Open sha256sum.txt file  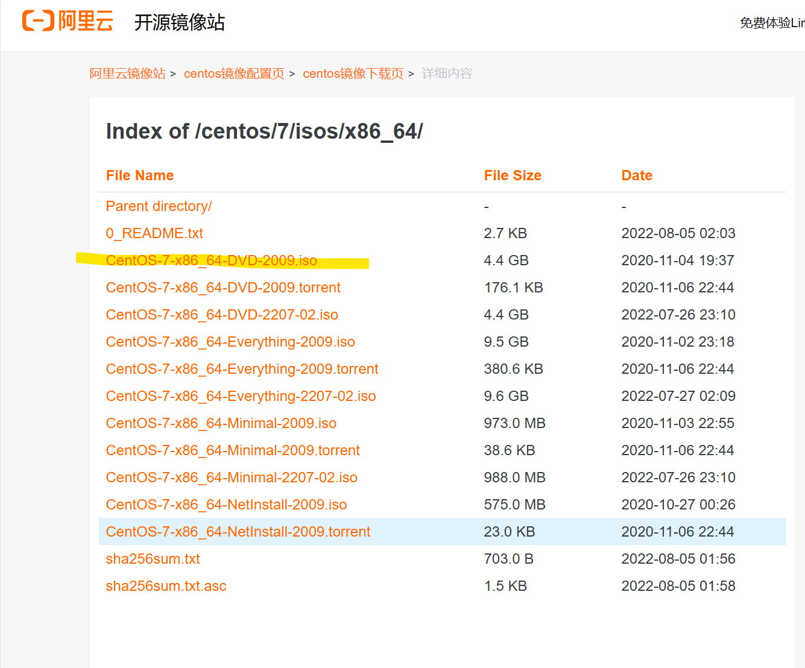click(153, 559)
